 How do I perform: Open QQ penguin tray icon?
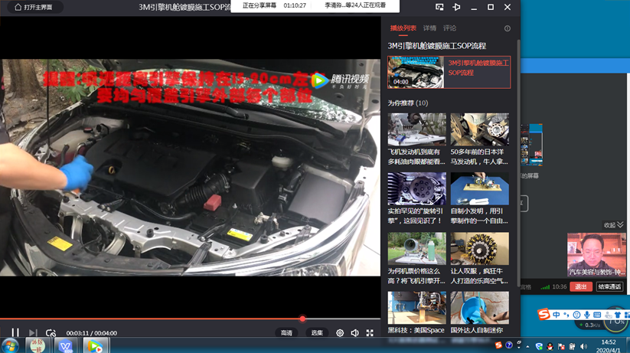[550, 346]
